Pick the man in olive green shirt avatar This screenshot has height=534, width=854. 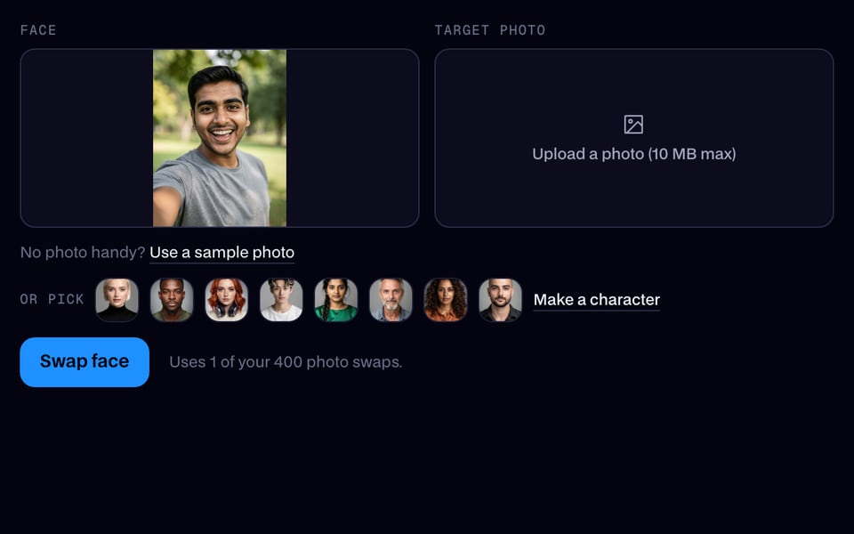(x=172, y=300)
